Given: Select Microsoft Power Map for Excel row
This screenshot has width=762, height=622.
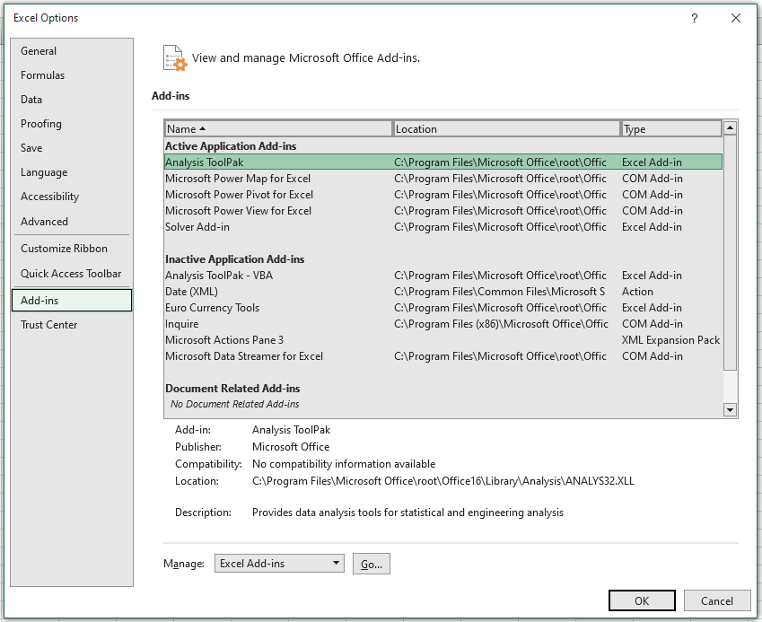Looking at the screenshot, I should (443, 179).
